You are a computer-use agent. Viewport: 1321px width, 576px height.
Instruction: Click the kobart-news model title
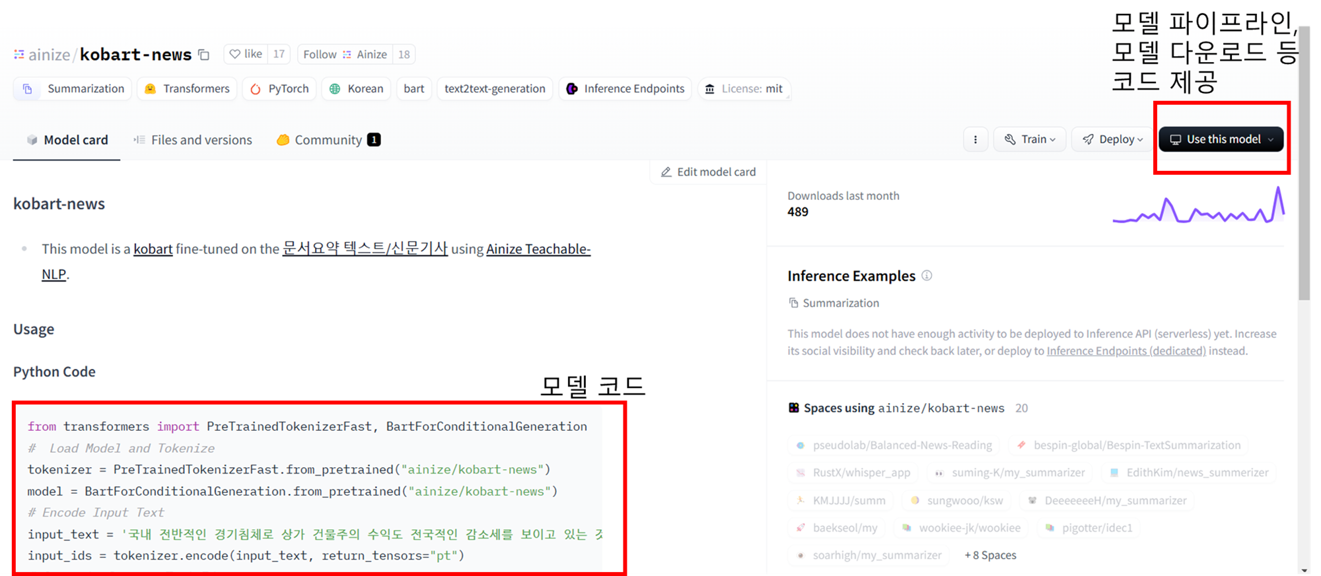(135, 54)
